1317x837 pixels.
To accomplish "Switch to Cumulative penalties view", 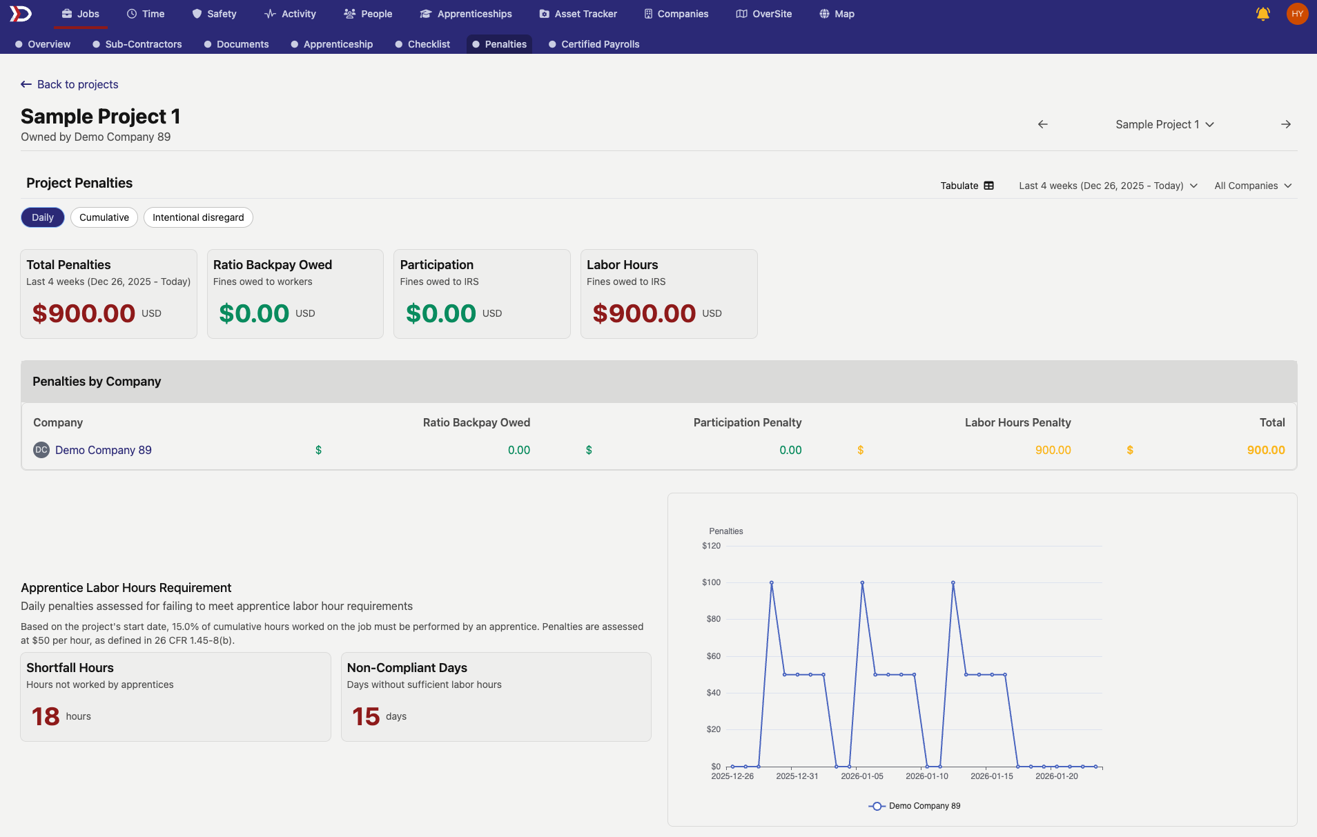I will point(104,217).
